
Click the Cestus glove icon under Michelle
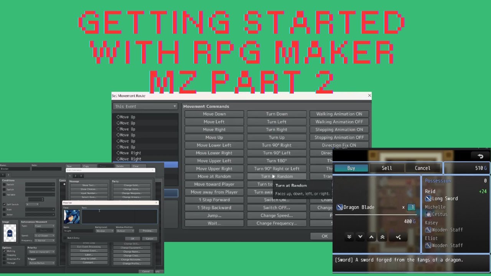428,214
